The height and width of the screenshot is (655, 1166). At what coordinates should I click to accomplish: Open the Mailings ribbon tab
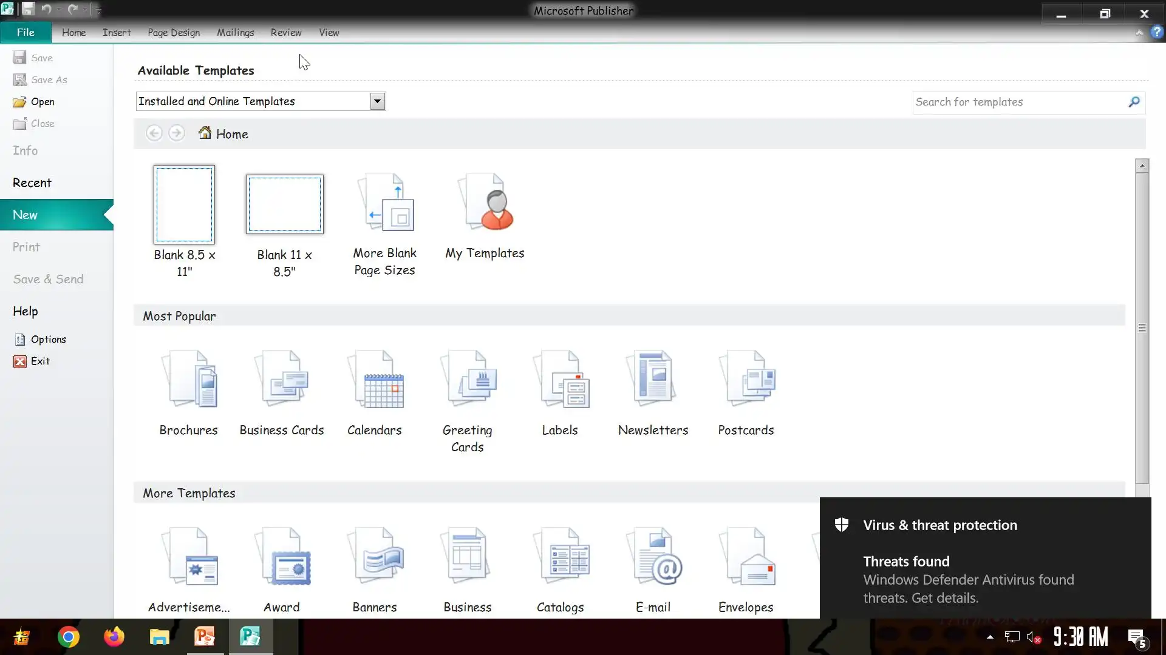pos(235,33)
